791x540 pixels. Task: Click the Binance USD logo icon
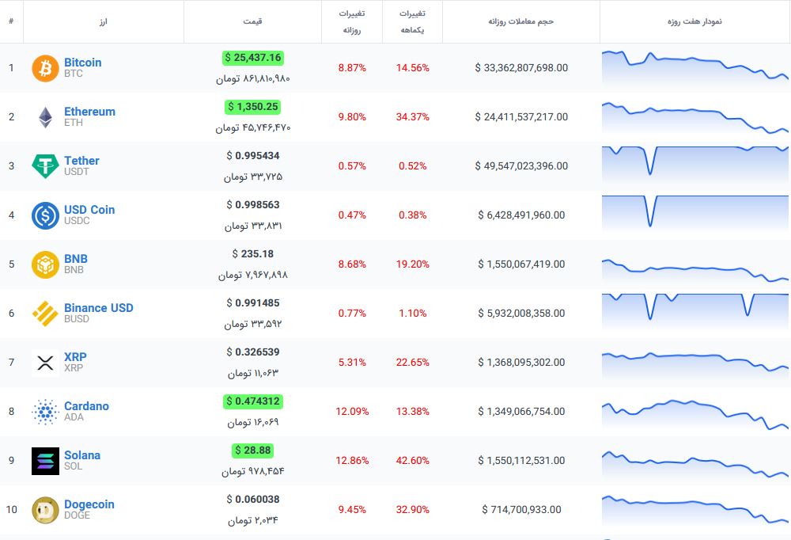(45, 314)
